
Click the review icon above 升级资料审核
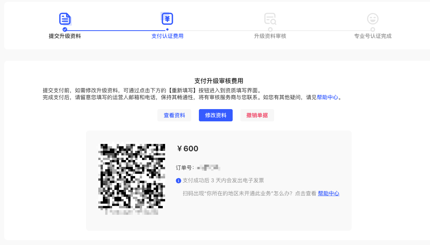270,19
